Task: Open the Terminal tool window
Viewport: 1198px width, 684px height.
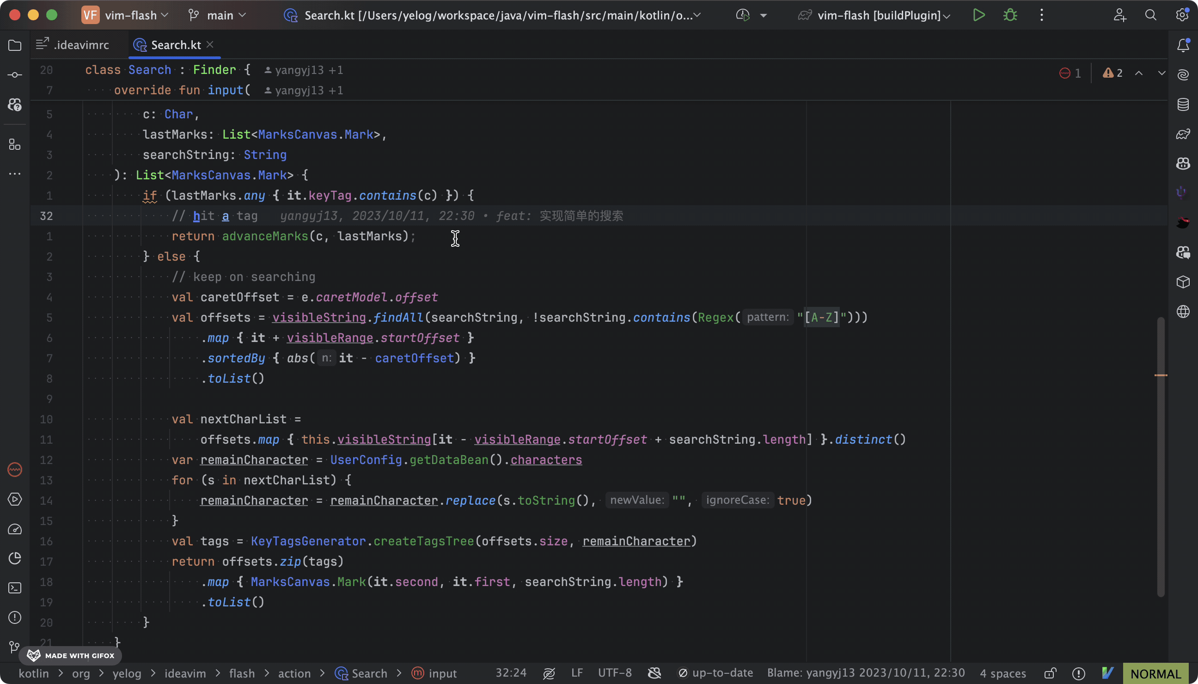Action: coord(15,588)
